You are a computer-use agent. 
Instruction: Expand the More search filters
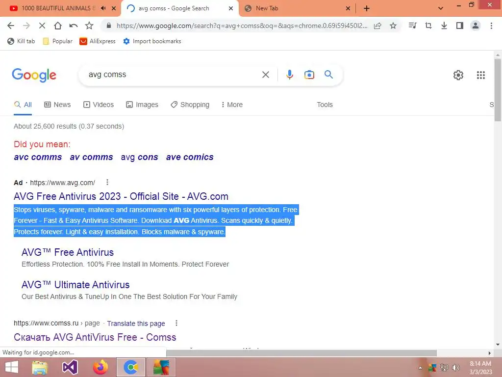(232, 105)
